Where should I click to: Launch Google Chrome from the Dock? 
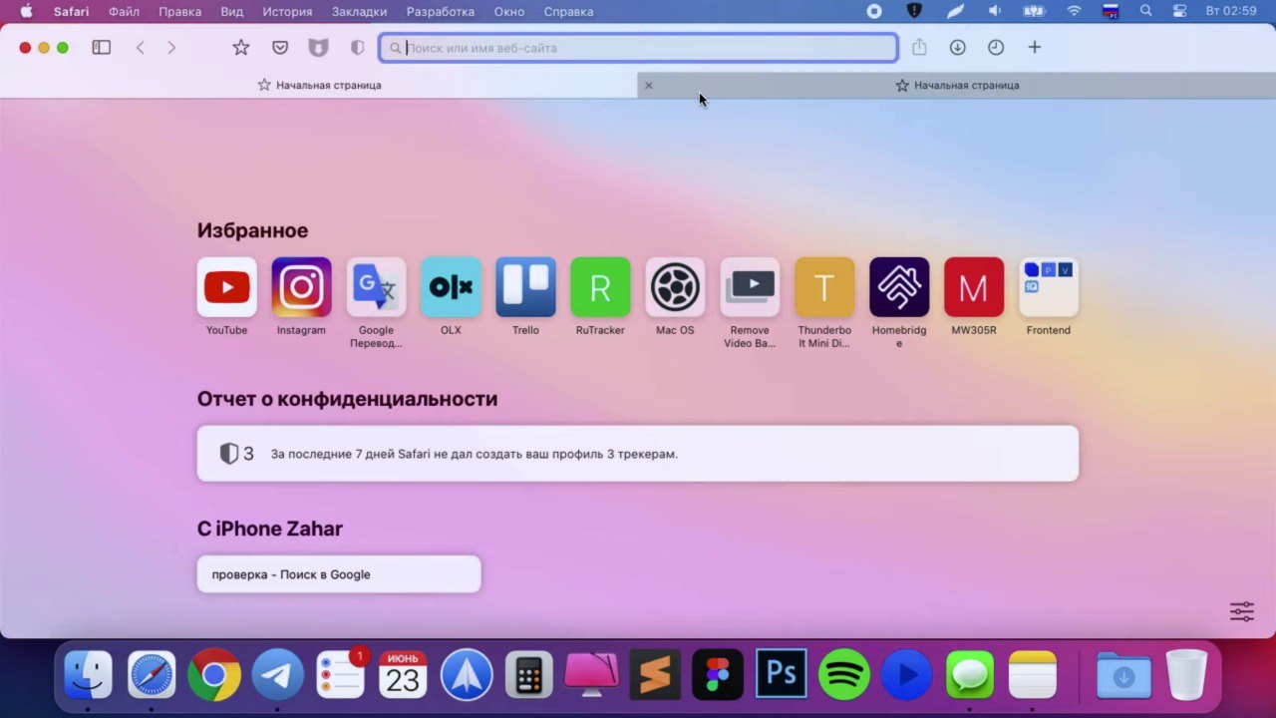[214, 676]
